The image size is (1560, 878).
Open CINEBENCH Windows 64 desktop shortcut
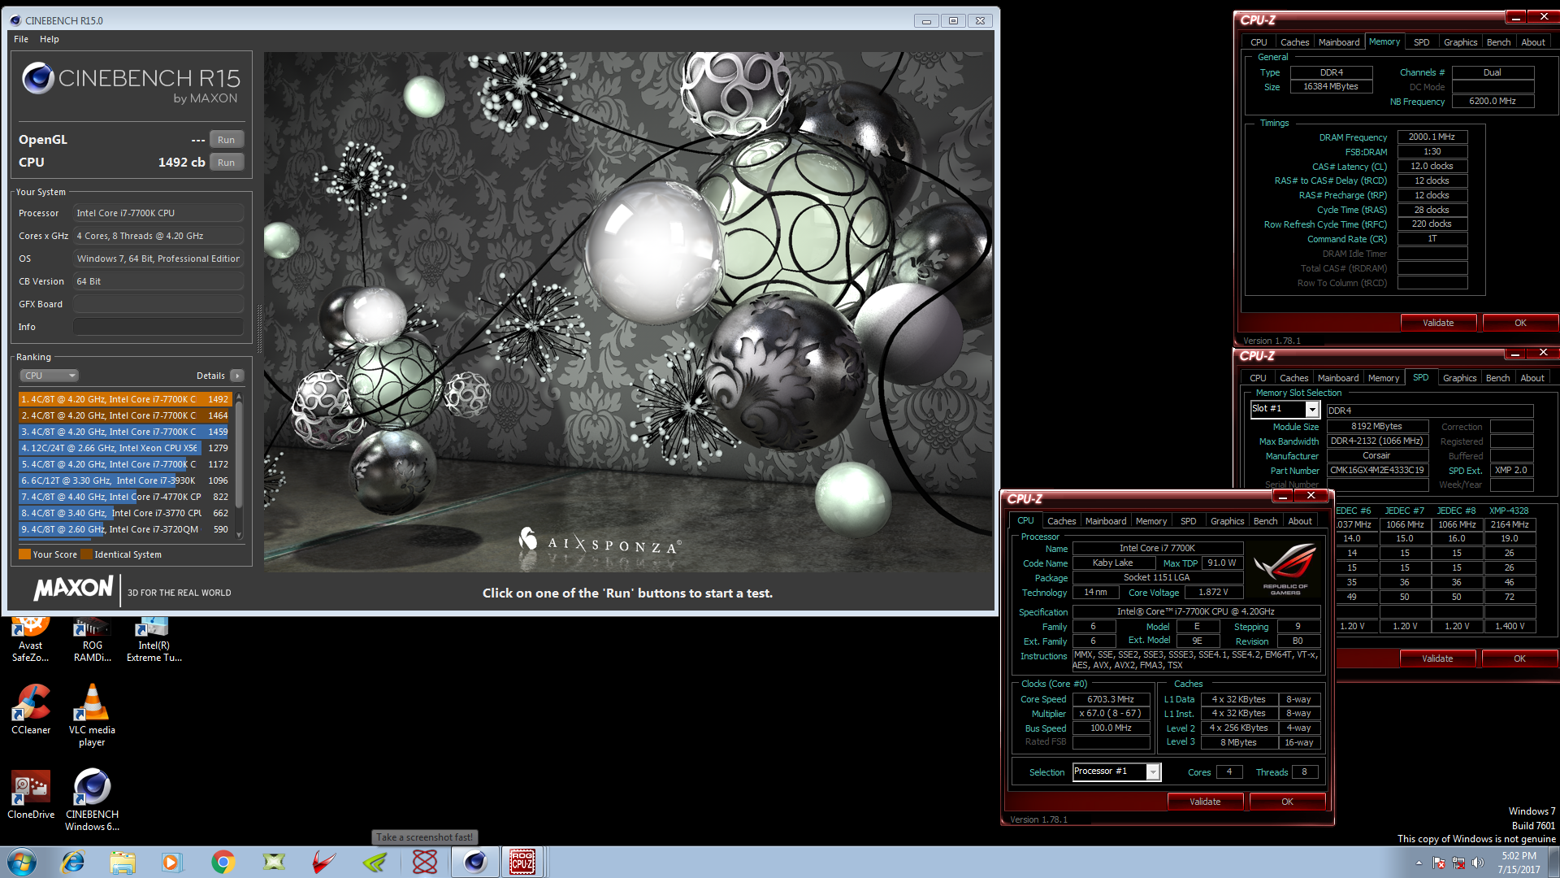(92, 799)
